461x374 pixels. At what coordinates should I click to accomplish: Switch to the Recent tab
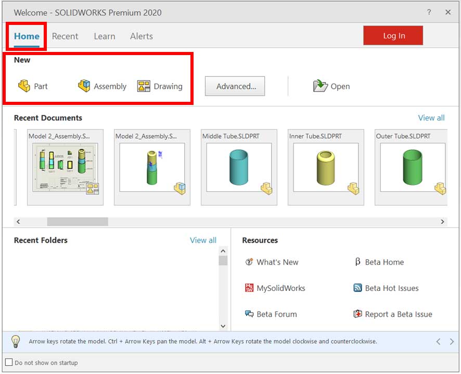(65, 36)
